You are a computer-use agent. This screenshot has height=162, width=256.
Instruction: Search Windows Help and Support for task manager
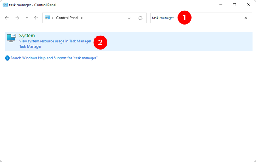[x=54, y=58]
